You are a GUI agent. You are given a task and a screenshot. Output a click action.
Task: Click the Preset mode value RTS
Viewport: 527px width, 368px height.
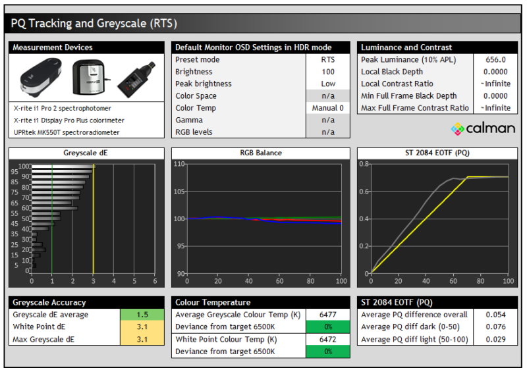[327, 60]
